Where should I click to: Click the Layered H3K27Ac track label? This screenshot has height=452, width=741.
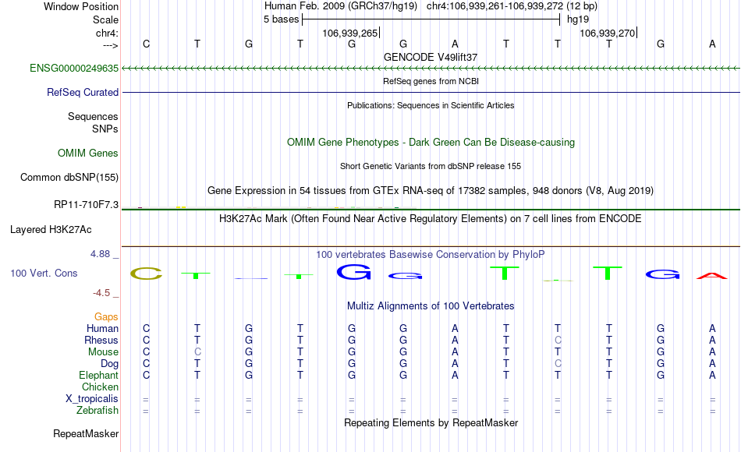51,230
